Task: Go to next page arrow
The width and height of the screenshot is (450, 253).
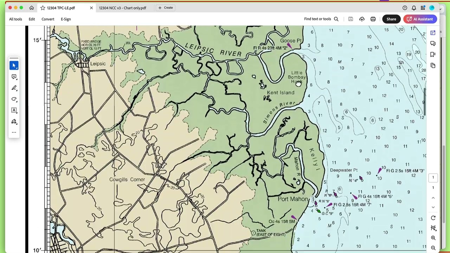Action: 433,207
